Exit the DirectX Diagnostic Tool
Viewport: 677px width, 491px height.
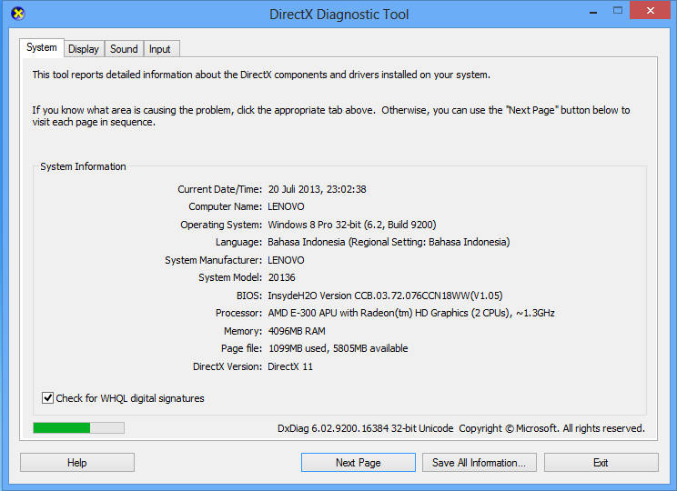[x=601, y=463]
